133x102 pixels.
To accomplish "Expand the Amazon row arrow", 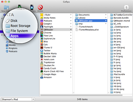I will point(71,77).
